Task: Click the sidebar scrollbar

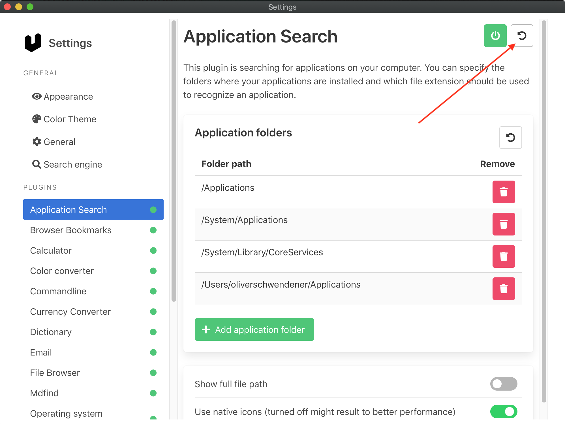Action: (174, 161)
